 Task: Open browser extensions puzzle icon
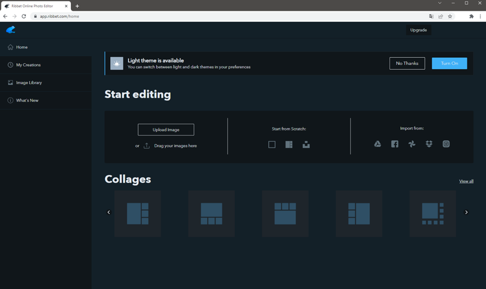coord(472,16)
